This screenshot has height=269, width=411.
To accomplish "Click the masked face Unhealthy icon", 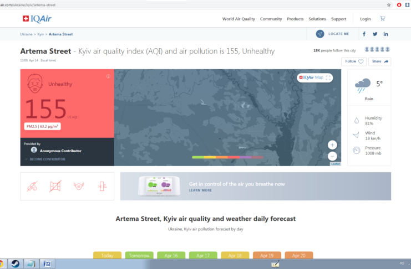I will [35, 84].
